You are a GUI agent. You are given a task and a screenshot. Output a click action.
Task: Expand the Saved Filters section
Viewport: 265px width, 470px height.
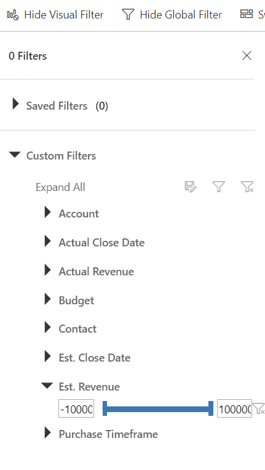click(x=15, y=104)
